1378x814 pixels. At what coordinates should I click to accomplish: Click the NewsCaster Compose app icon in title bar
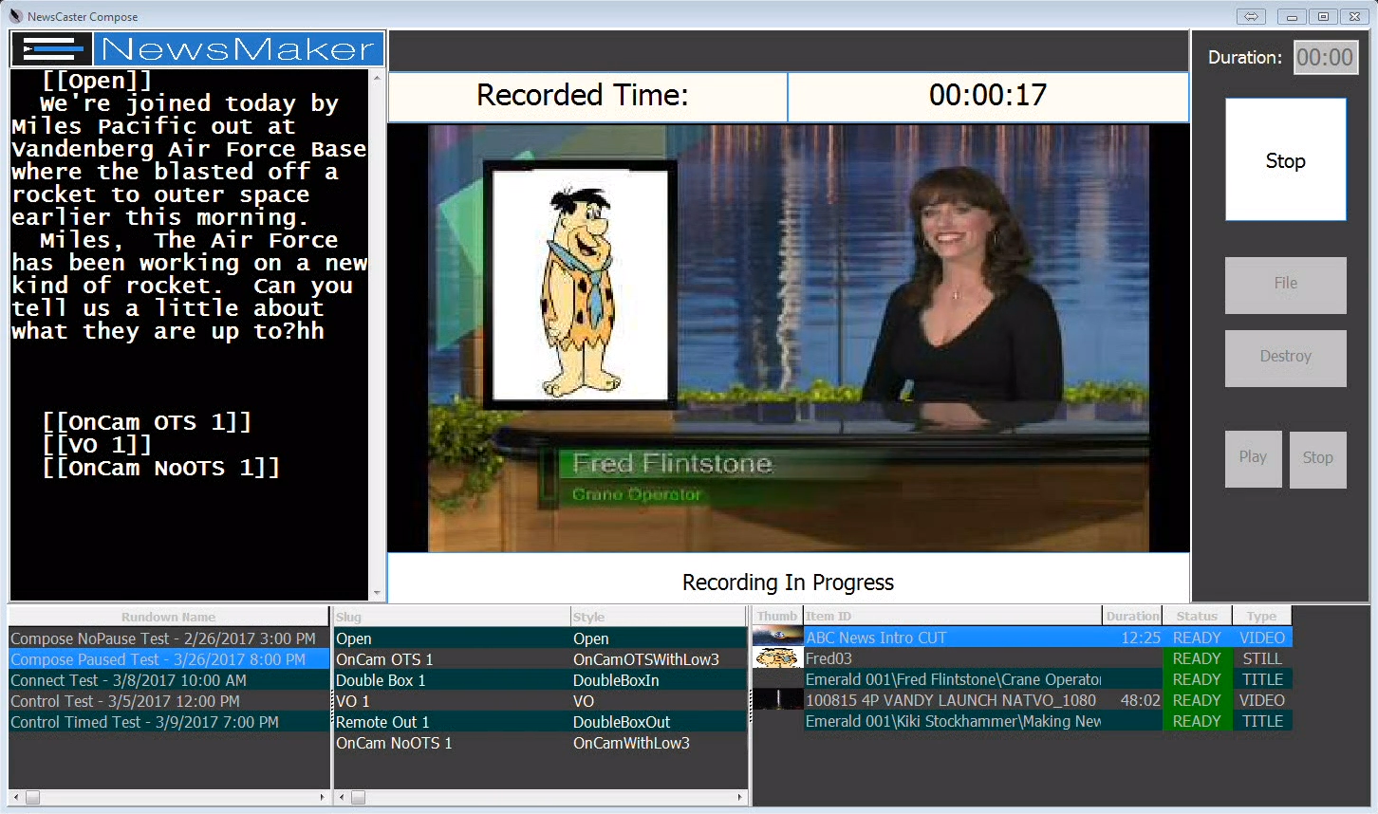pos(15,16)
